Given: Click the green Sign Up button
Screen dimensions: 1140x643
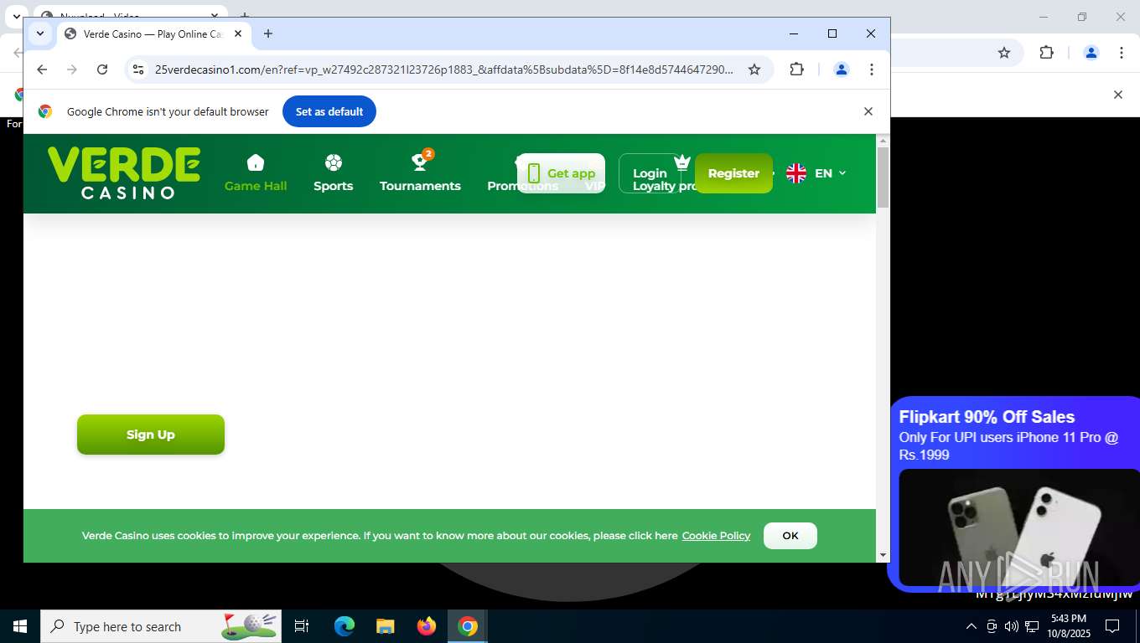Looking at the screenshot, I should point(151,435).
